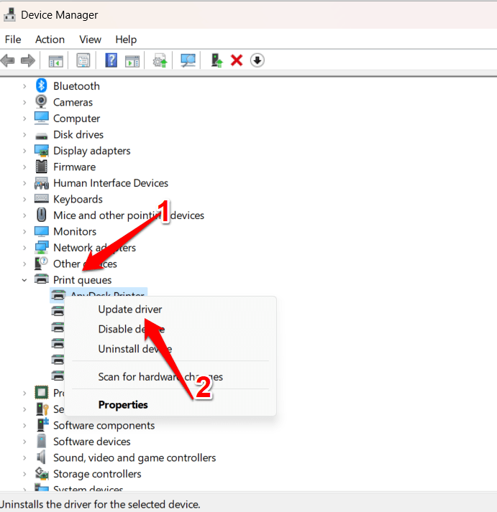Select the Software components label
497x512 pixels.
pyautogui.click(x=104, y=425)
